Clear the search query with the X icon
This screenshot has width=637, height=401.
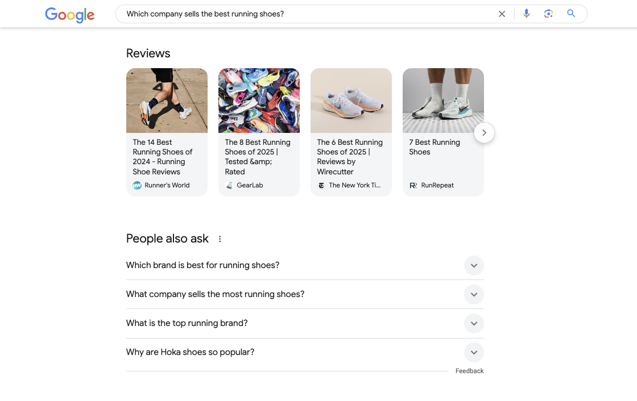[502, 13]
